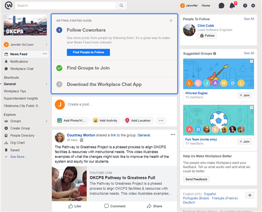The width and height of the screenshot is (262, 212).
Task: Switch language to Português (Brasil)
Action: coord(196,198)
